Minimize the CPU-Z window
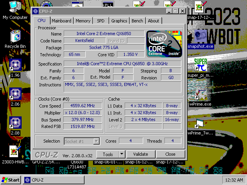This screenshot has height=185, width=247. point(169,11)
